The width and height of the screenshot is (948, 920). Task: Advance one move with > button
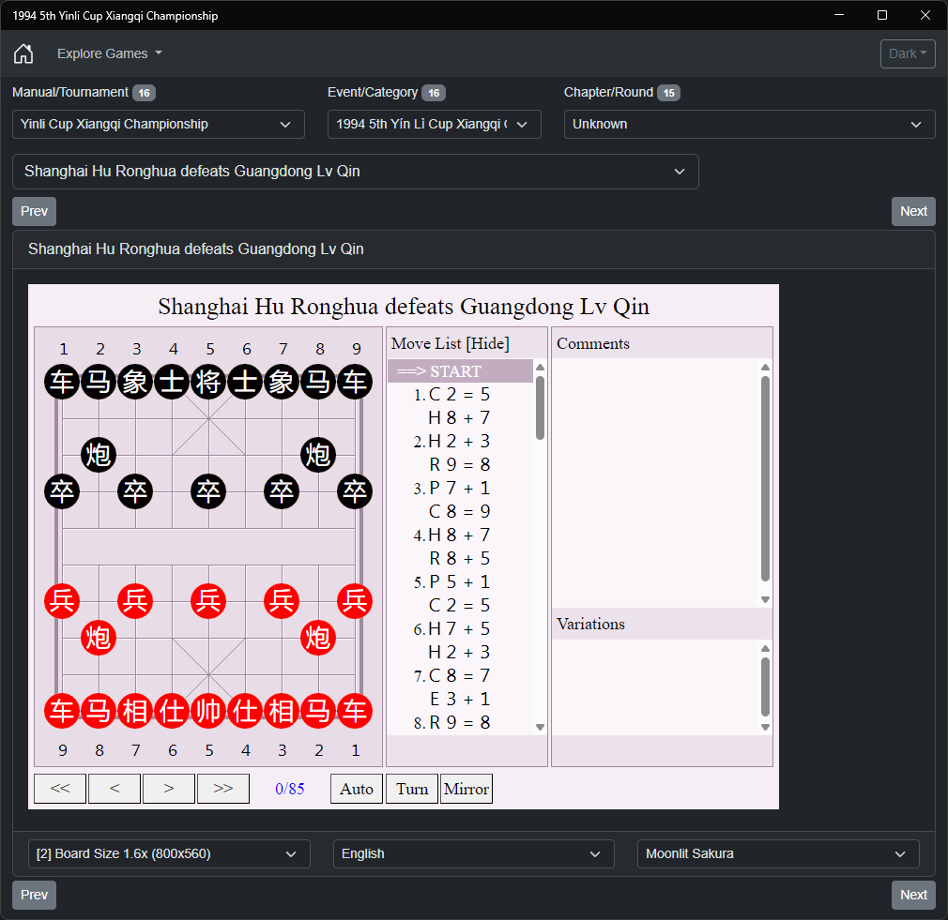coord(169,789)
